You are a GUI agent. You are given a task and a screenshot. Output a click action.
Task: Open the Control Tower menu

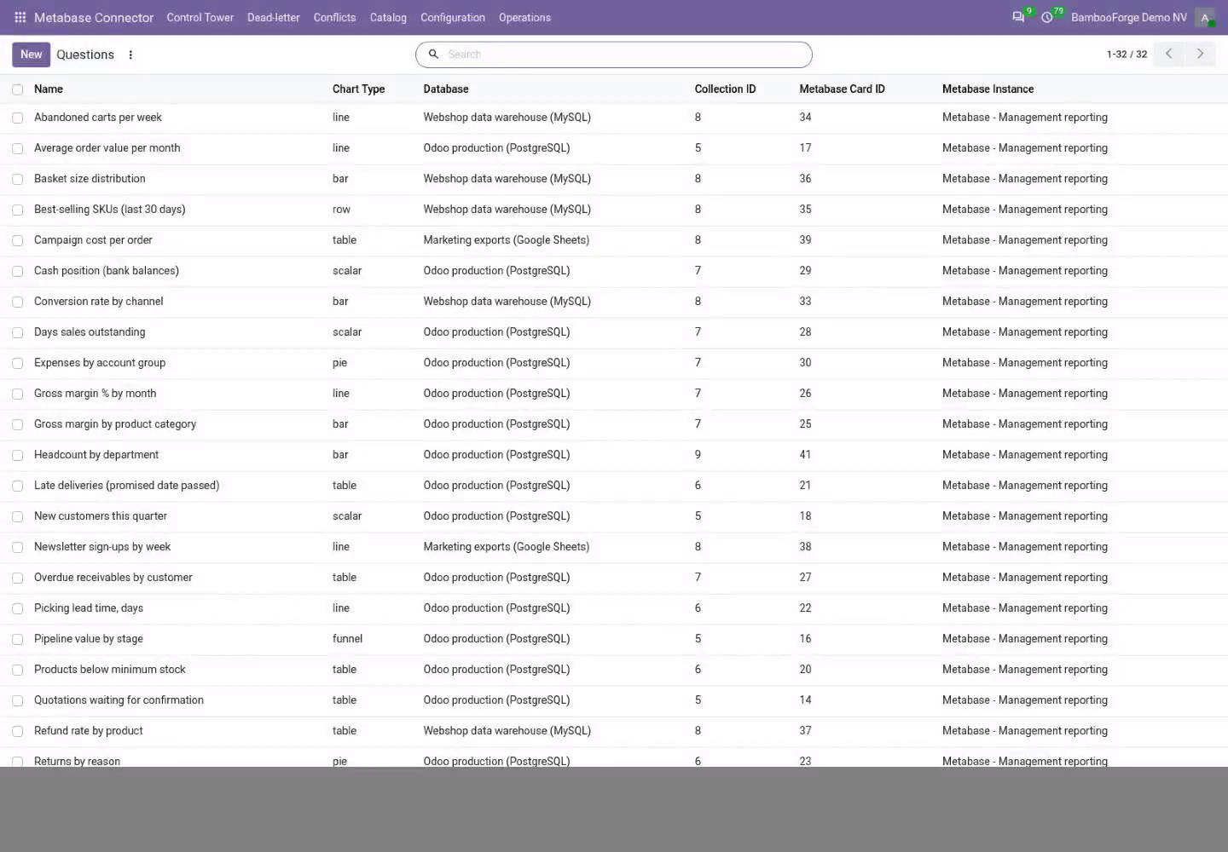200,17
